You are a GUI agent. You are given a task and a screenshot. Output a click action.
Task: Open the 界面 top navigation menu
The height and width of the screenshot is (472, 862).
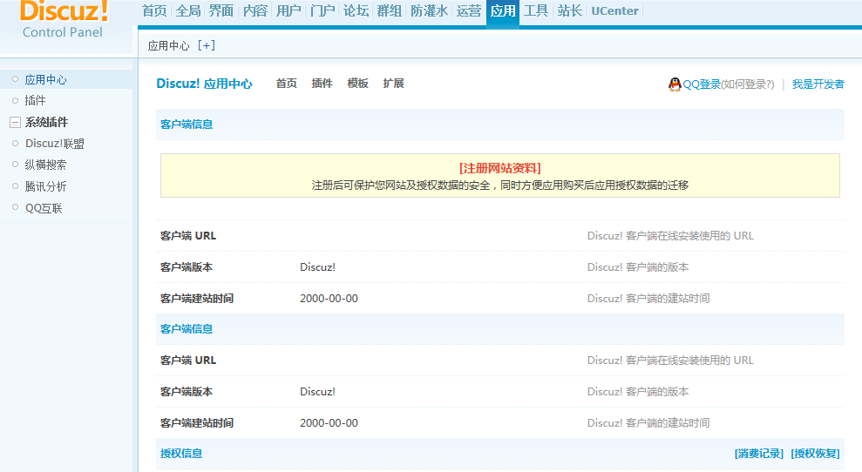(x=221, y=11)
